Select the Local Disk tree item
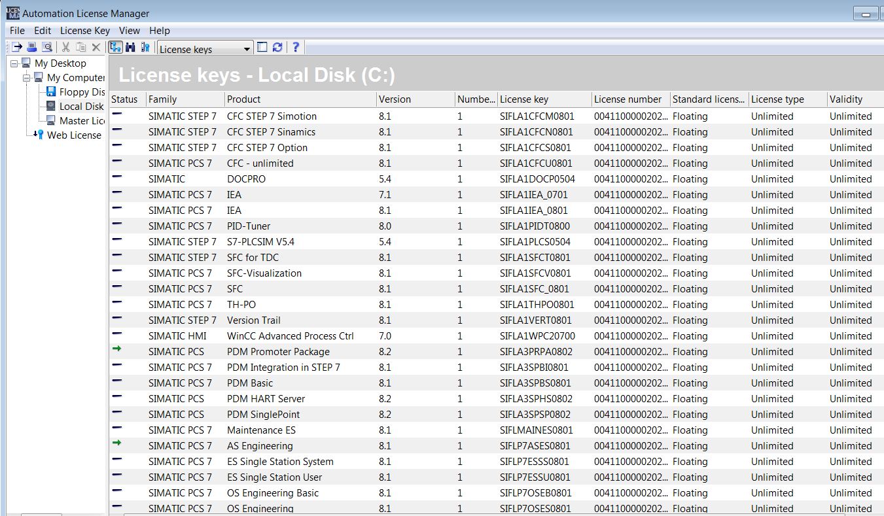The height and width of the screenshot is (516, 884). pos(82,107)
